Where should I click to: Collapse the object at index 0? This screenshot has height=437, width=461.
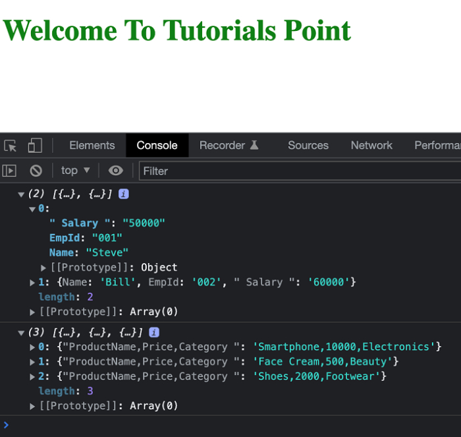pyautogui.click(x=32, y=209)
